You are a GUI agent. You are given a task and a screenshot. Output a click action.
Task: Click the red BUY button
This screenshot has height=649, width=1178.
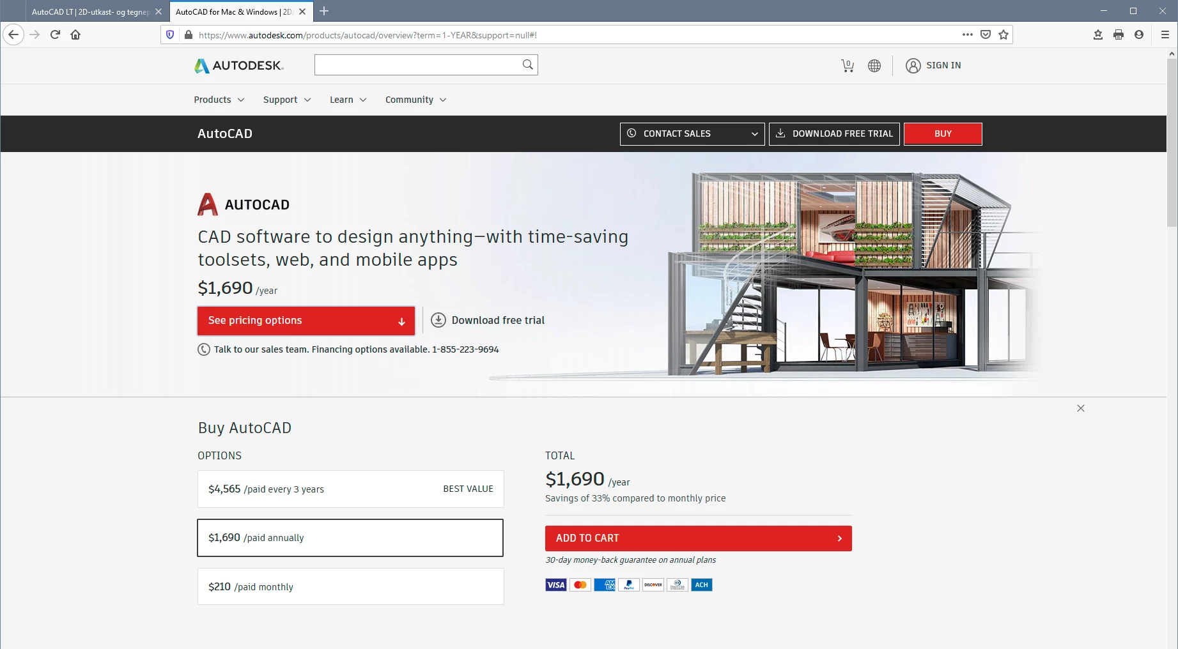pyautogui.click(x=943, y=134)
